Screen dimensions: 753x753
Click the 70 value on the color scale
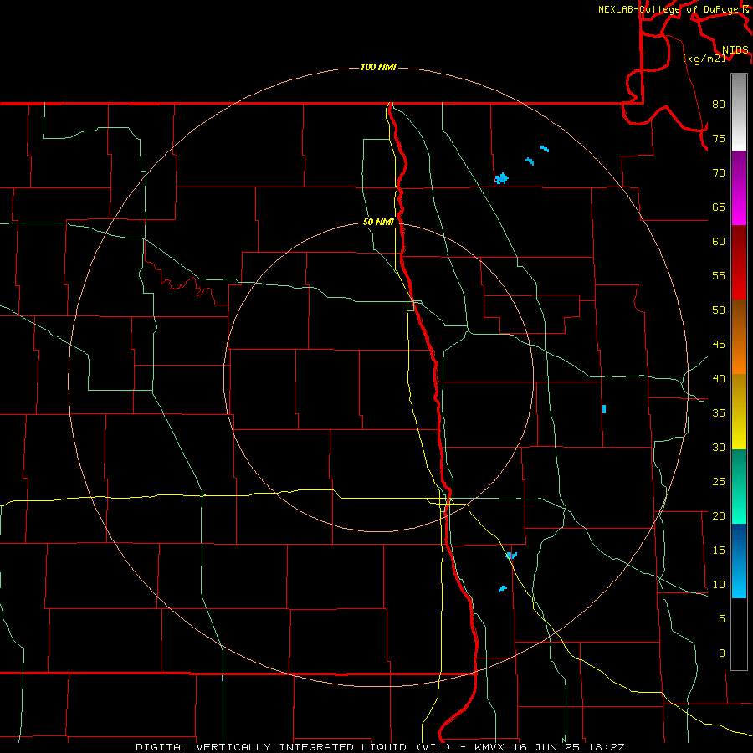pos(719,173)
